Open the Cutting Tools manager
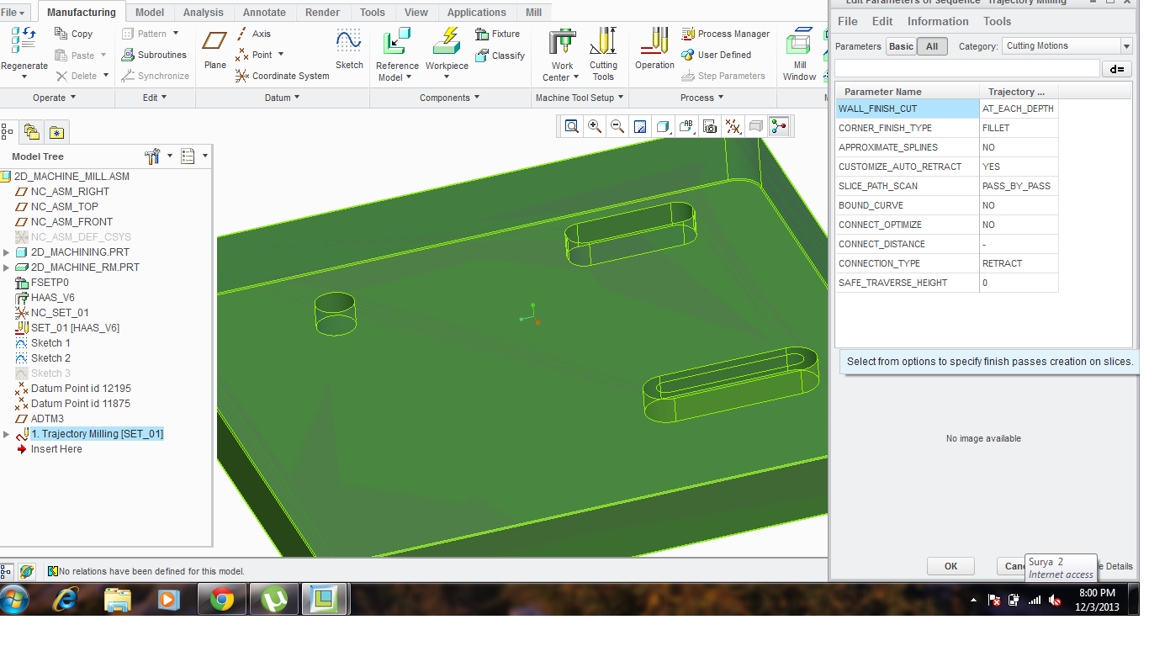 tap(603, 54)
